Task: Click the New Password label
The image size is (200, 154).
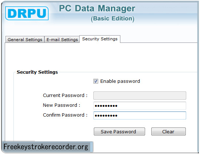Action: pos(61,105)
